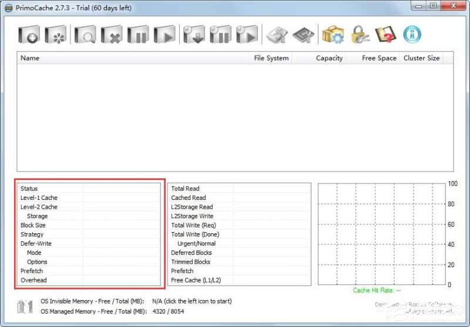The height and width of the screenshot is (327, 470).
Task: Click the flush deferred-write data down-arrow icon
Action: click(193, 34)
